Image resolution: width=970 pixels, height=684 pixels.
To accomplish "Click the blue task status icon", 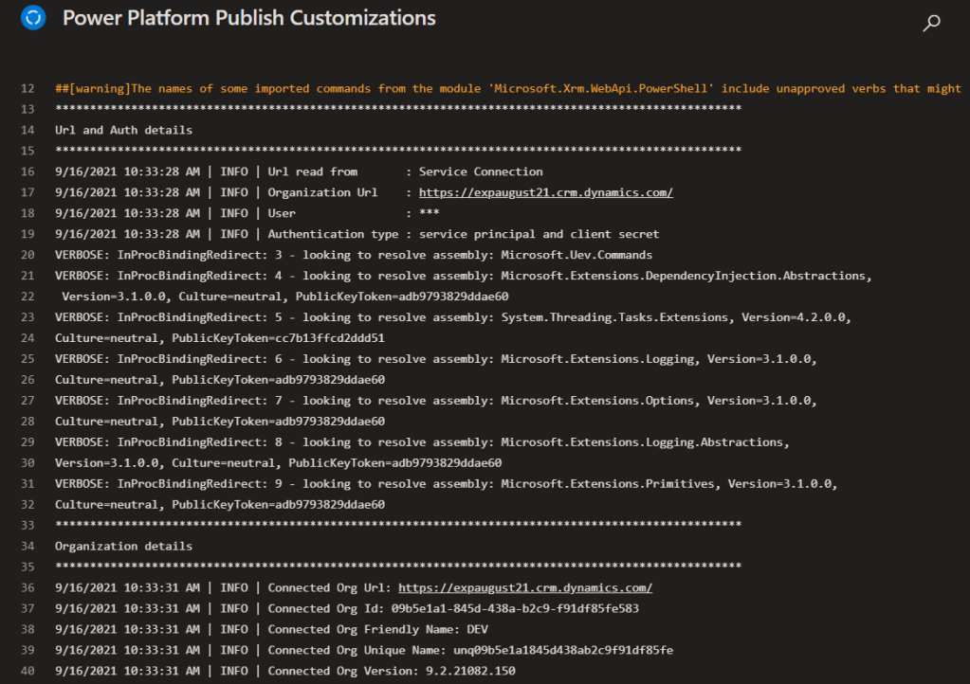I will pyautogui.click(x=34, y=19).
